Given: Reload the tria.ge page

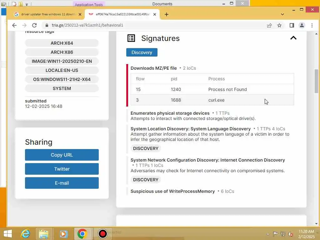Looking at the screenshot, I should 34,25.
